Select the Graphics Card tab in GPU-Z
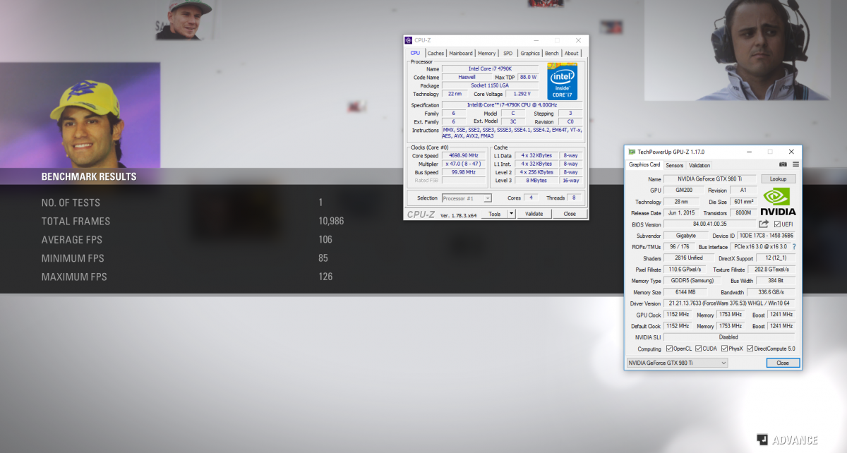 point(644,164)
